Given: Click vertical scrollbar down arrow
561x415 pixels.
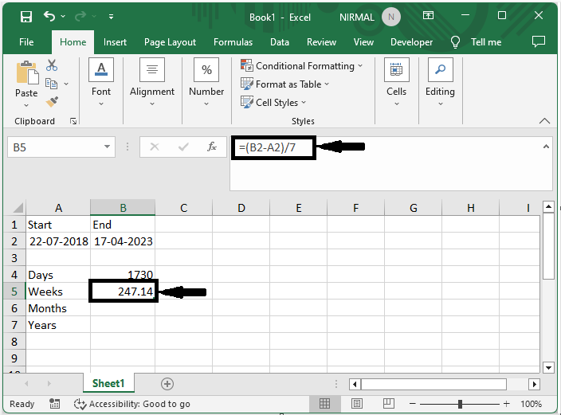Looking at the screenshot, I should pos(548,367).
